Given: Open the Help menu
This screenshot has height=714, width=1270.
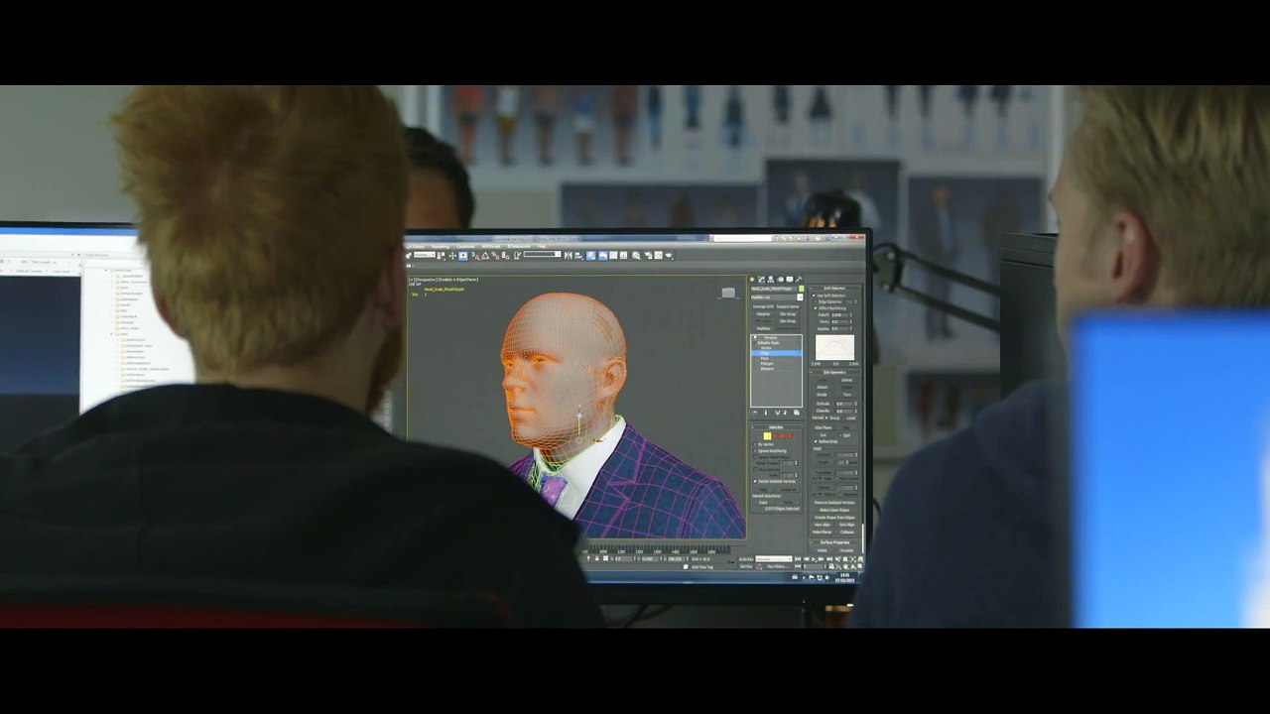Looking at the screenshot, I should tap(542, 247).
